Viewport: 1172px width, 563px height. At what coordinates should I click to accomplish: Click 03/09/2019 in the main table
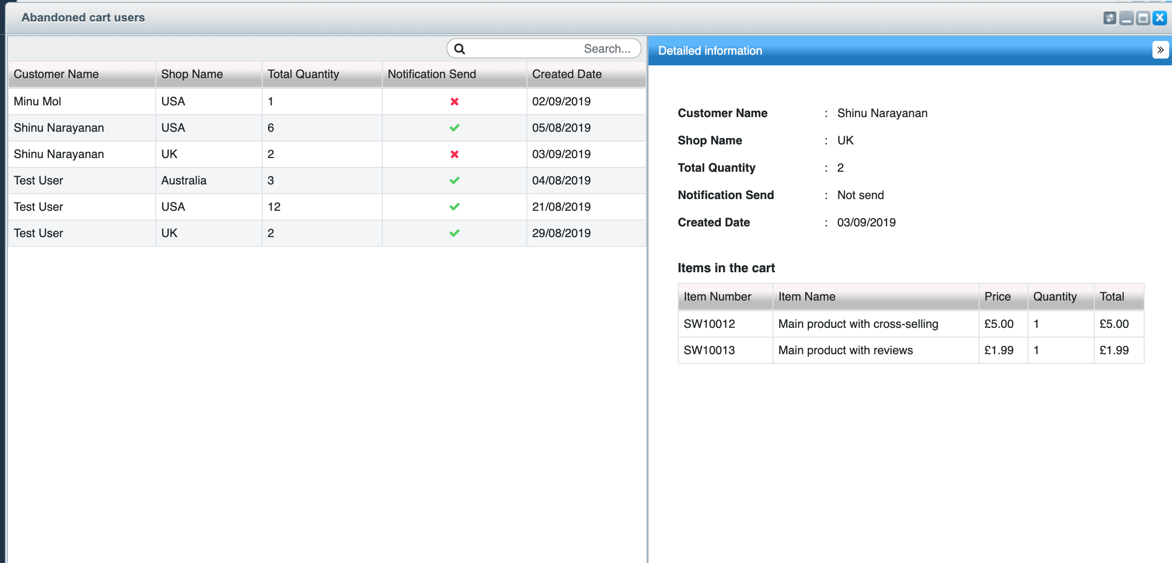(562, 154)
